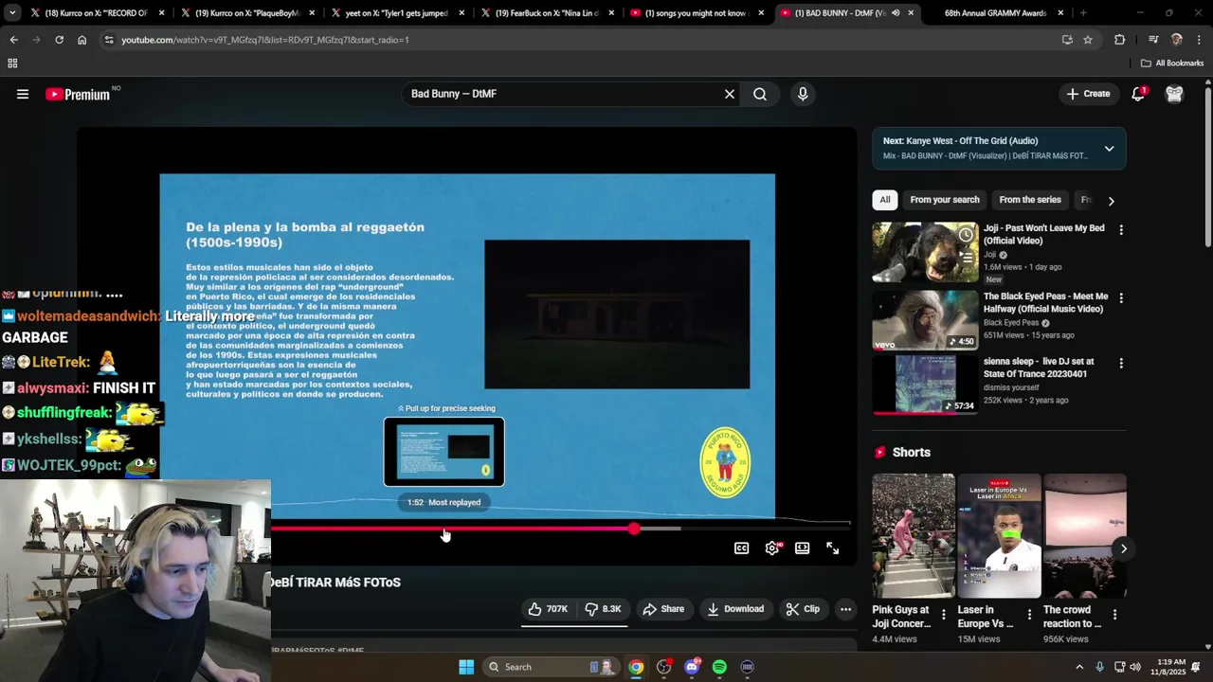Open the notifications bell
This screenshot has height=682, width=1213.
coord(1138,94)
